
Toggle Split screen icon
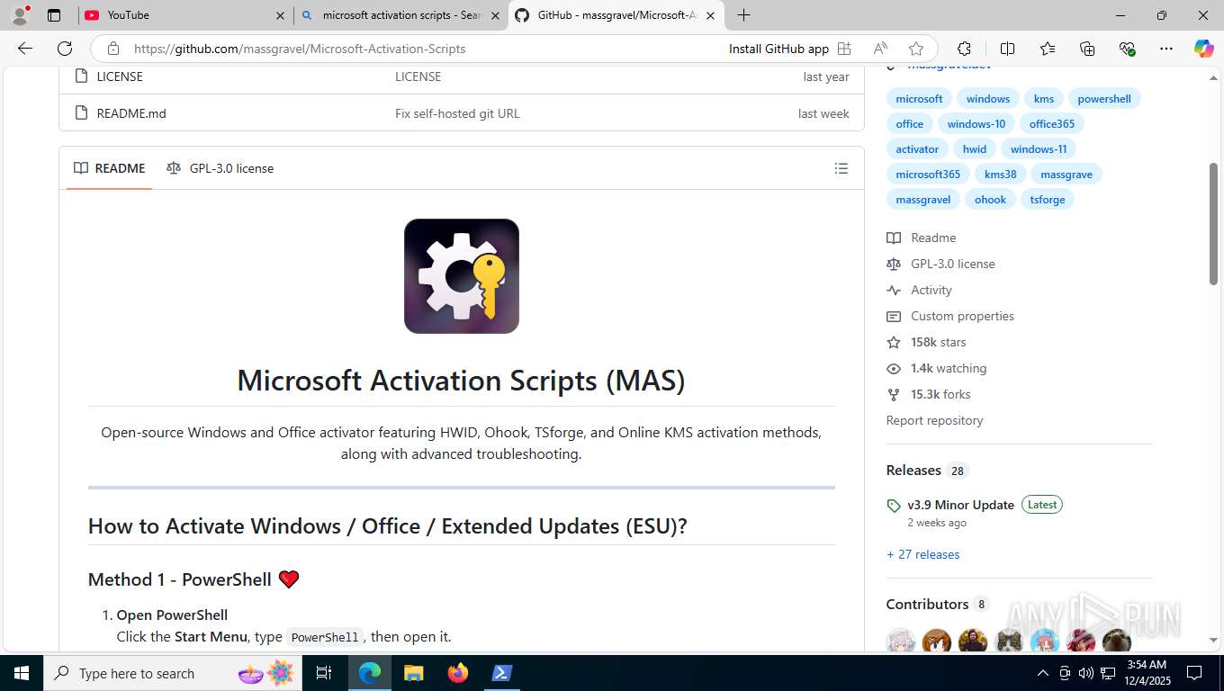(x=1007, y=49)
